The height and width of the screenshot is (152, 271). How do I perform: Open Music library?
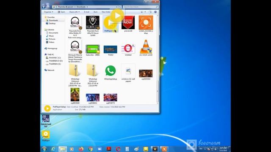click(51, 36)
